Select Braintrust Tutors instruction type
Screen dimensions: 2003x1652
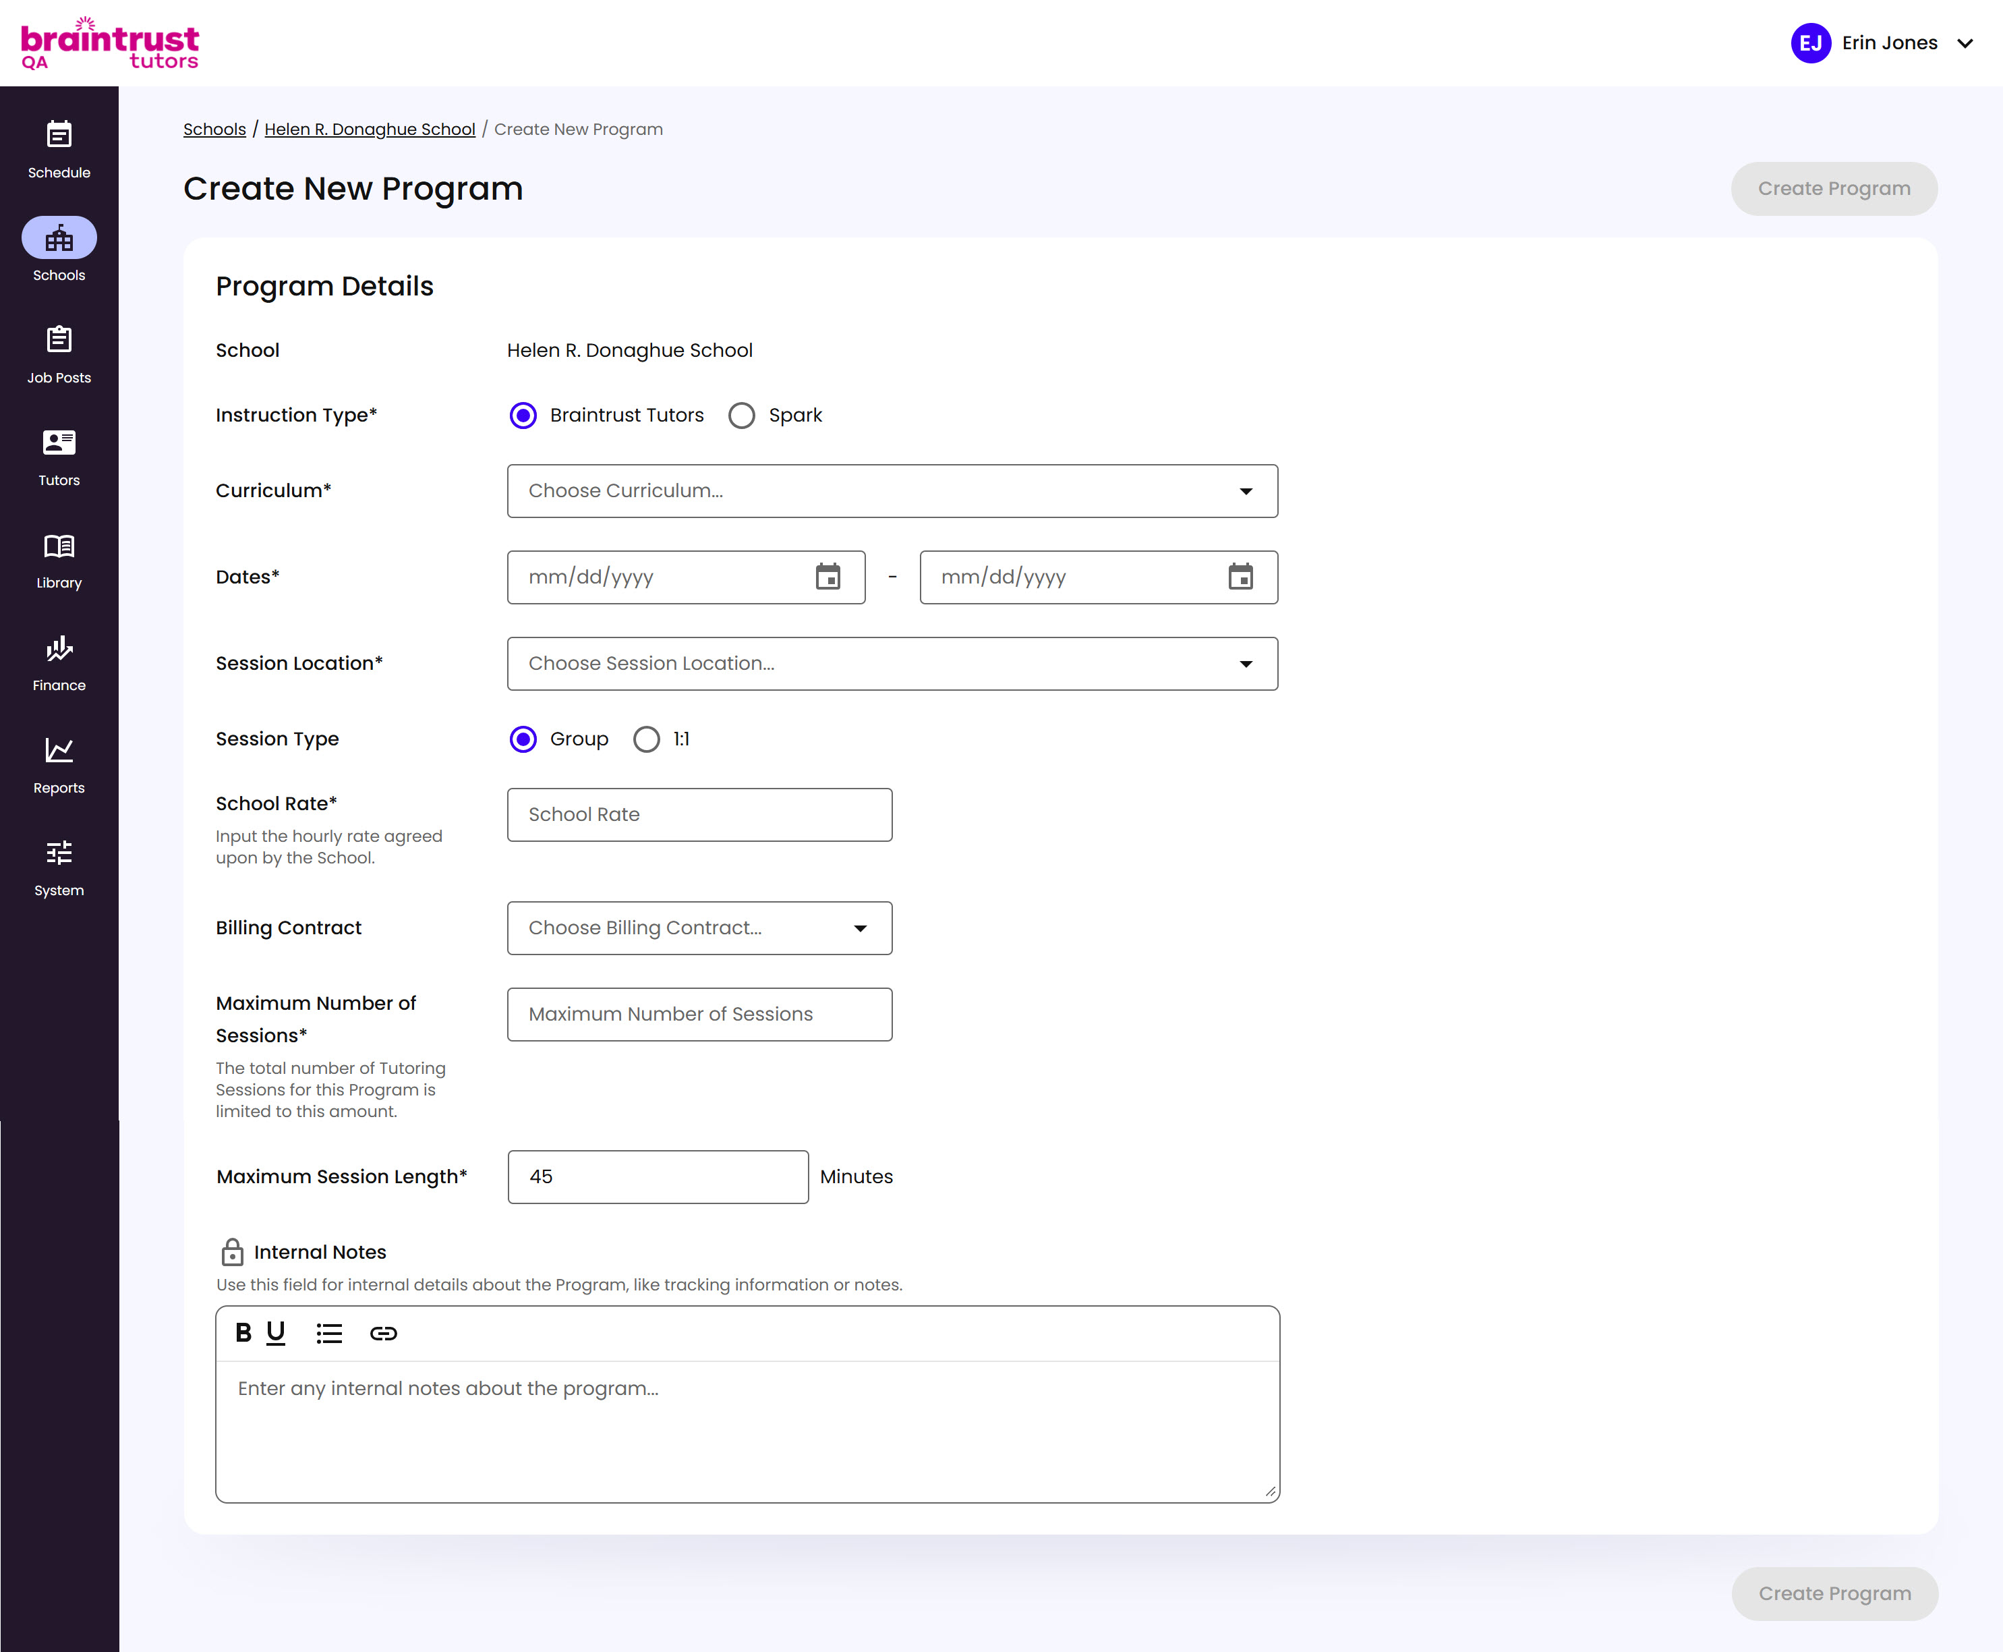click(523, 416)
